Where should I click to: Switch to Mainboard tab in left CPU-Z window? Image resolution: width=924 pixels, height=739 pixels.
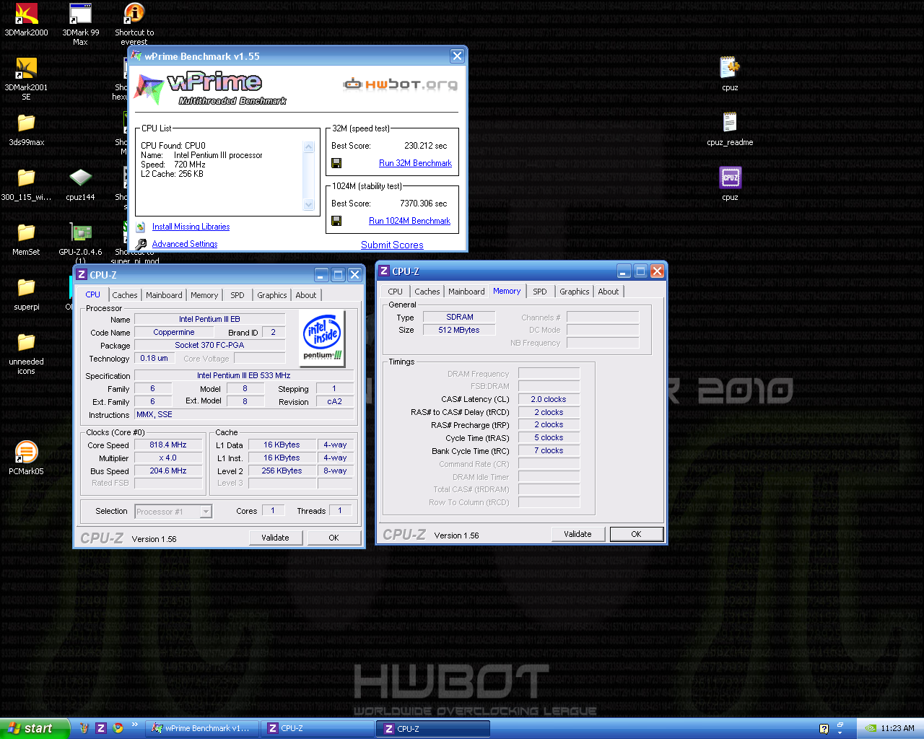[164, 295]
